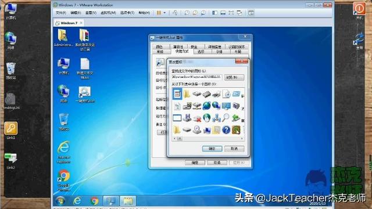Select the Internet Explorer desktop icon in VM
Screen dimensions: 372x209
pyautogui.click(x=63, y=152)
